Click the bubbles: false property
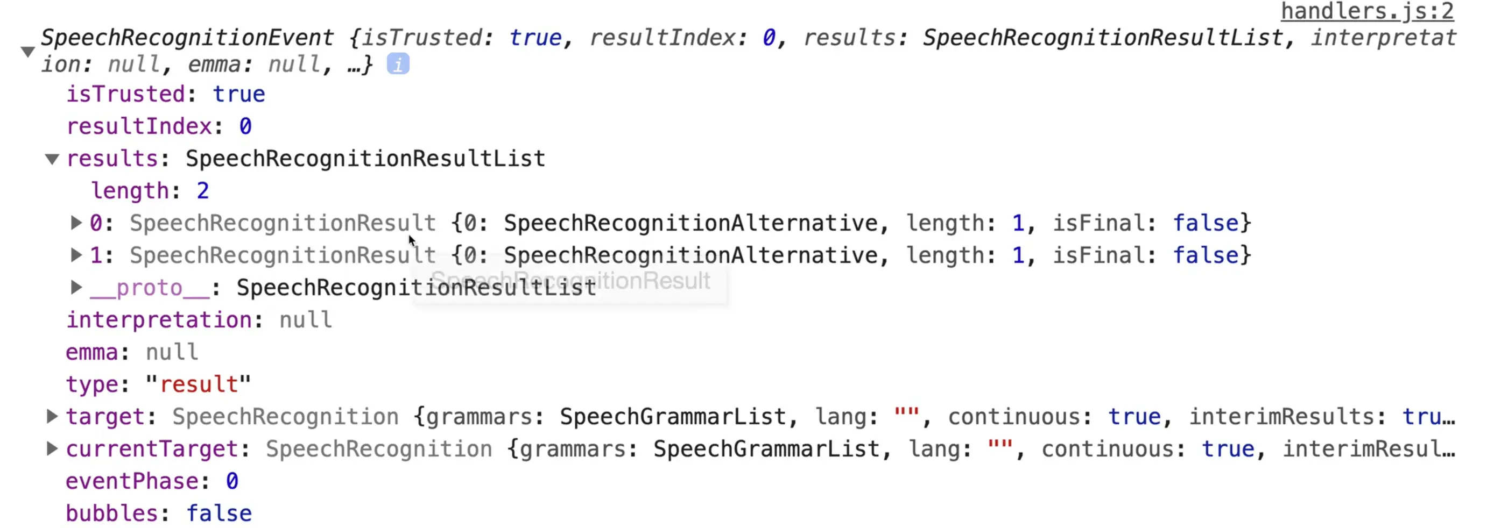The height and width of the screenshot is (528, 1494). coord(158,513)
